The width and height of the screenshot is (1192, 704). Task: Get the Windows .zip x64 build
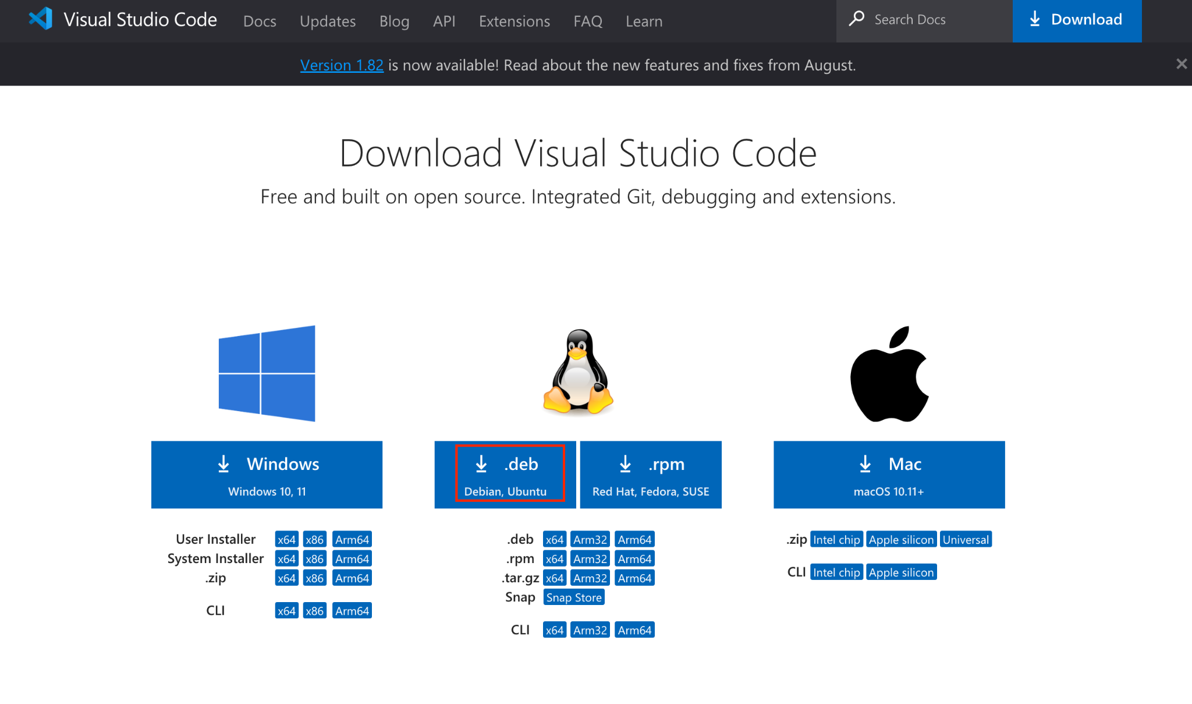click(286, 578)
